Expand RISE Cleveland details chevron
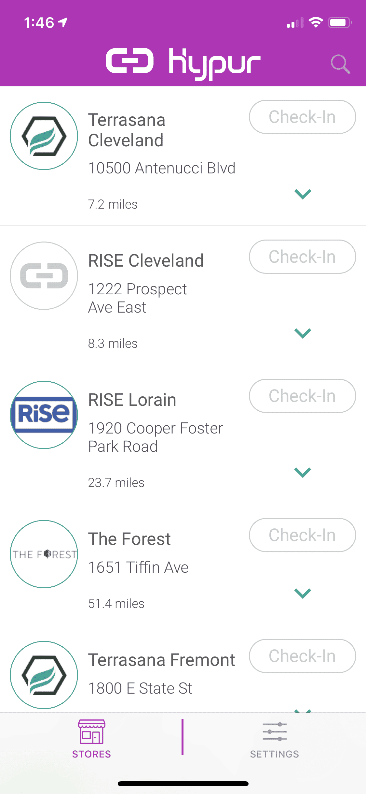Viewport: 366px width, 794px height. [303, 333]
